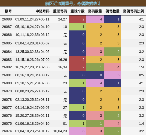Click the 重球号码 column header
The image size is (146, 135).
point(60,11)
